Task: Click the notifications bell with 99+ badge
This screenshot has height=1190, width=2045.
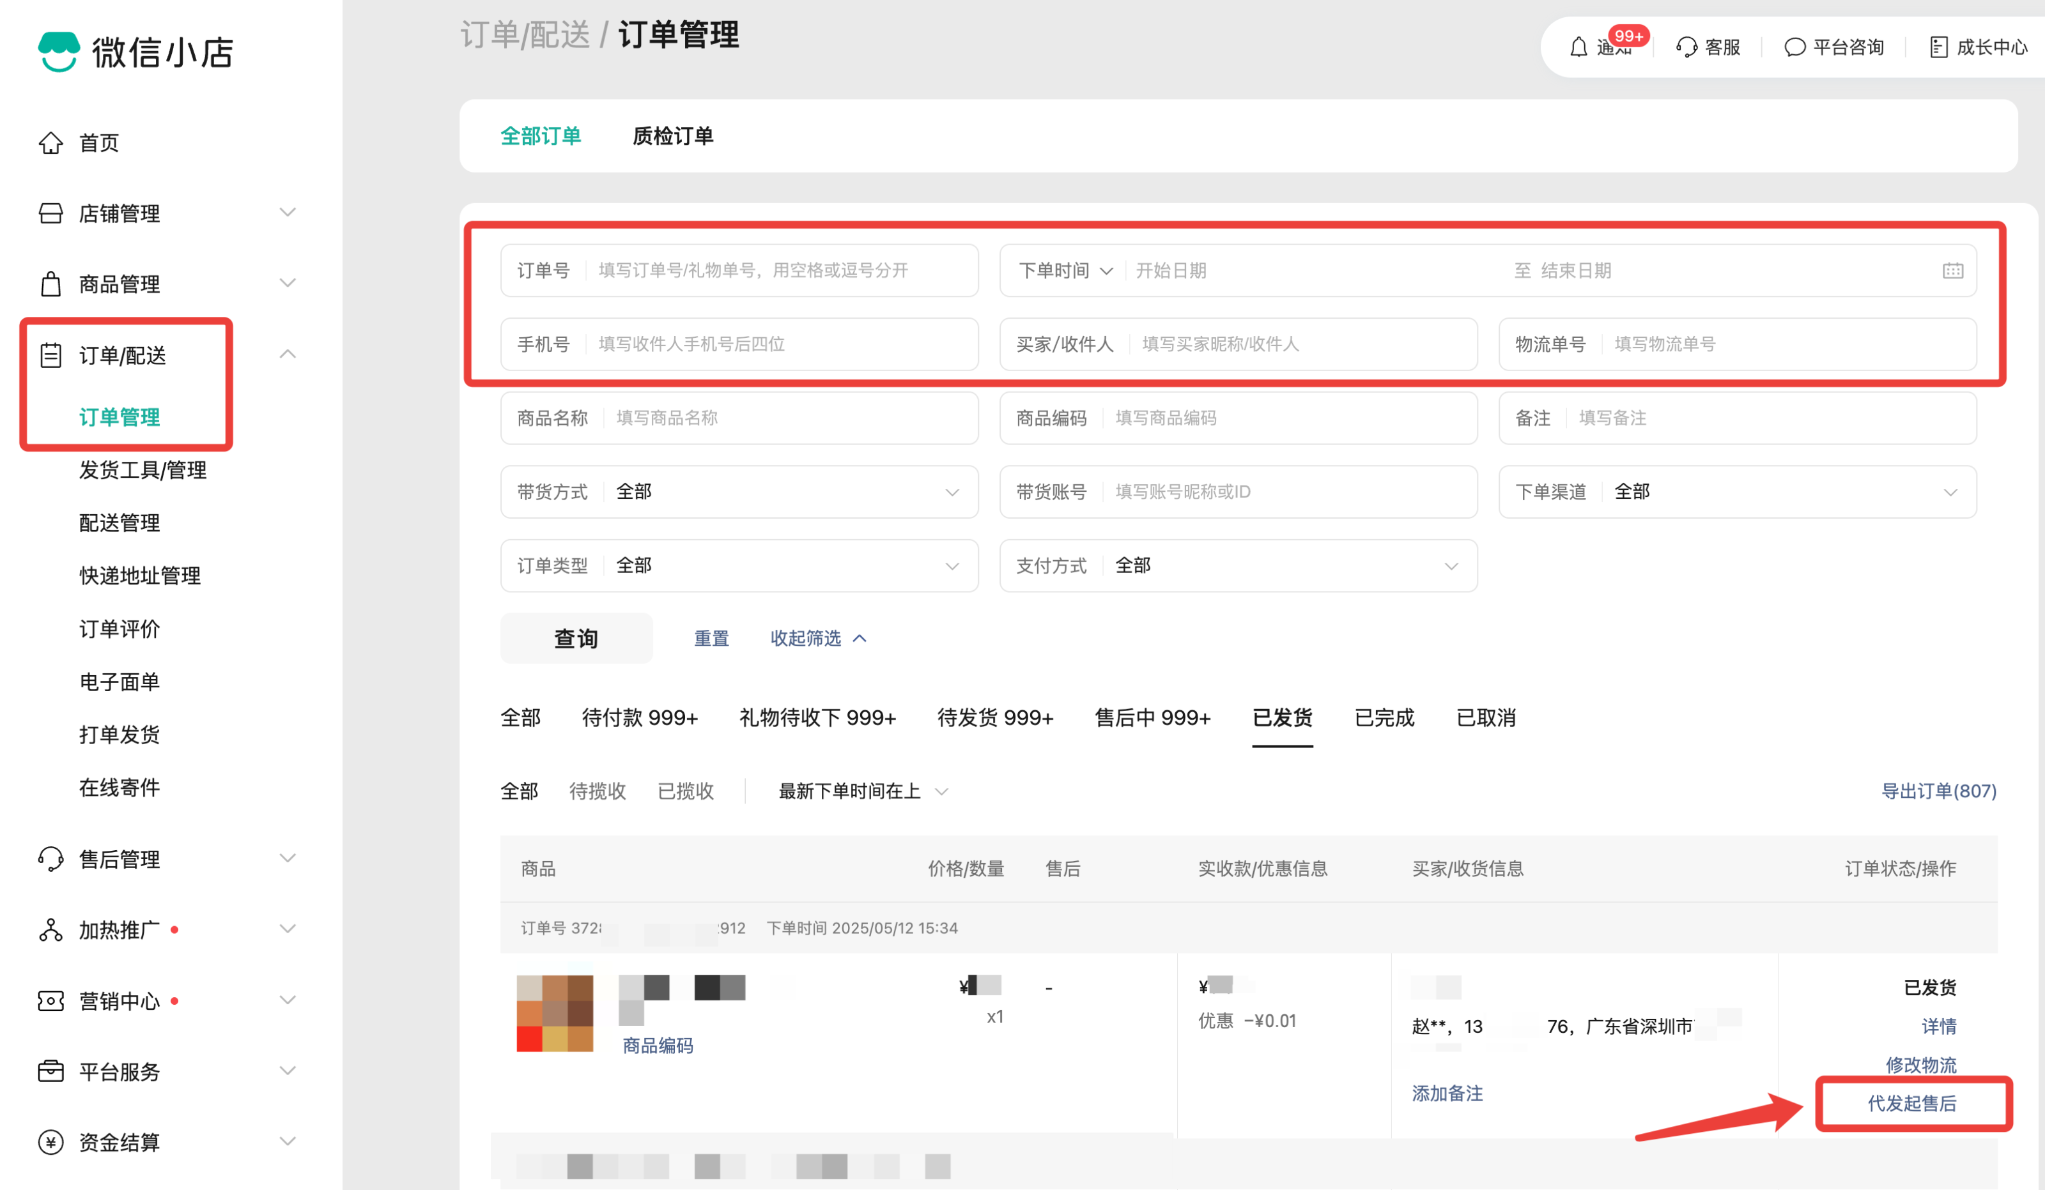Action: point(1578,47)
